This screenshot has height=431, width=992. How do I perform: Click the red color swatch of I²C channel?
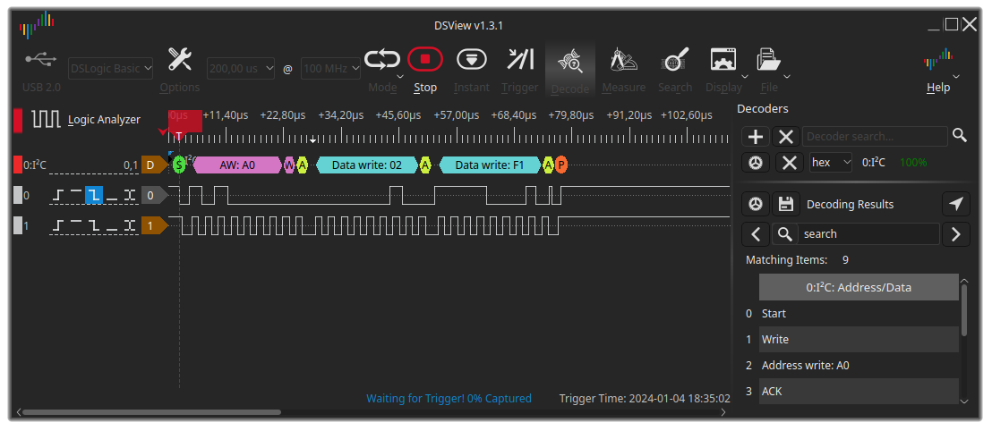pyautogui.click(x=18, y=165)
